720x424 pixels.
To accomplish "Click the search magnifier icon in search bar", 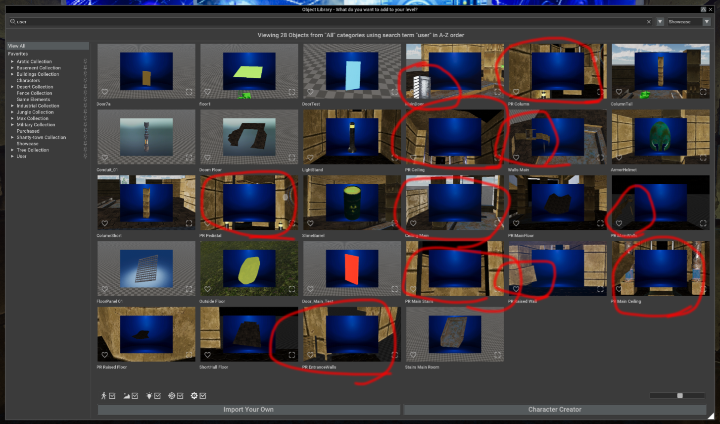I will pos(12,21).
